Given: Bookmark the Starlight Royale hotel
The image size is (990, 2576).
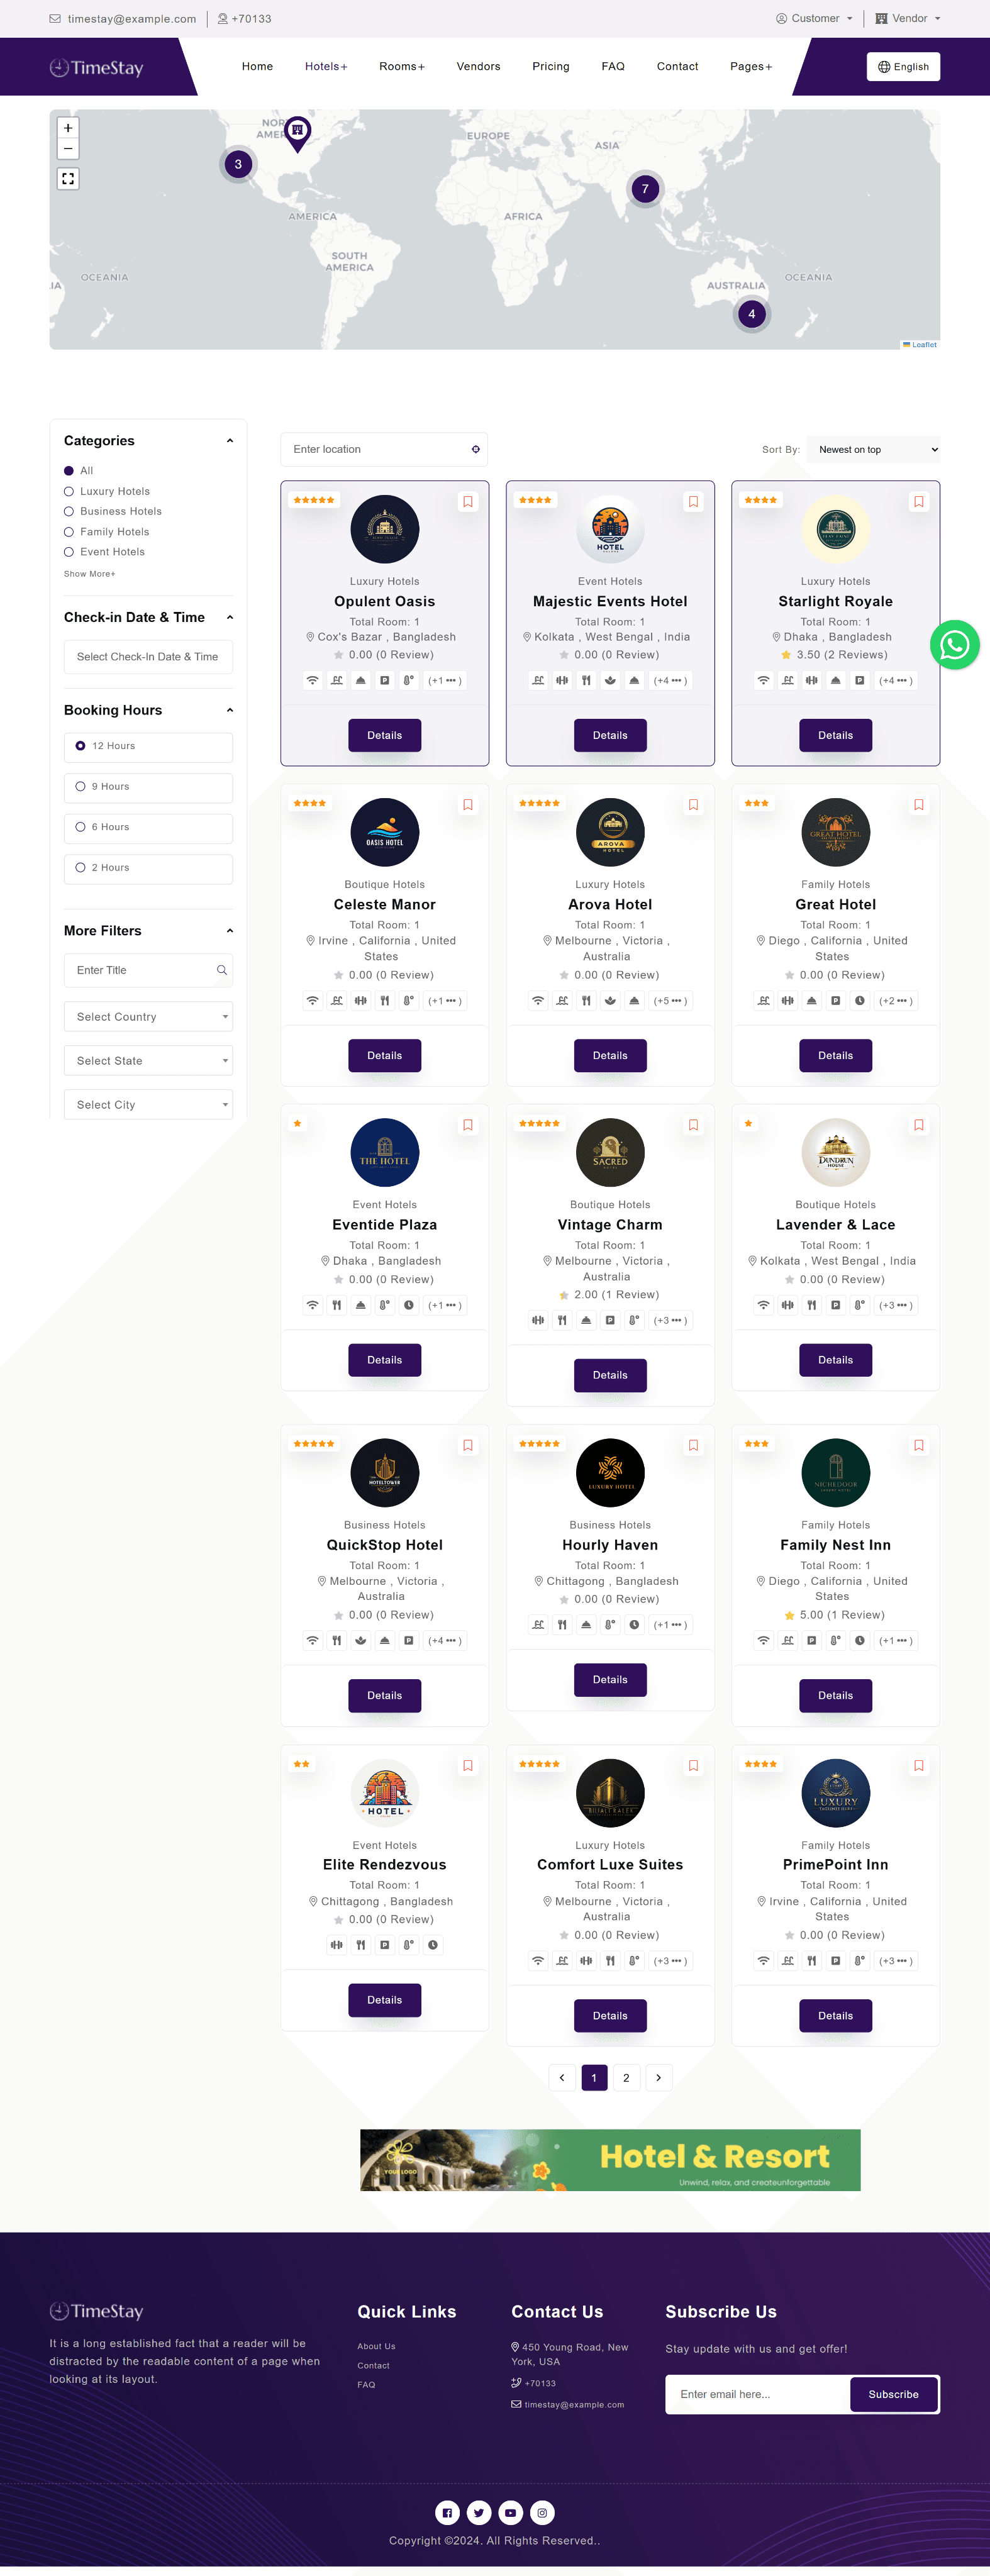Looking at the screenshot, I should 918,502.
